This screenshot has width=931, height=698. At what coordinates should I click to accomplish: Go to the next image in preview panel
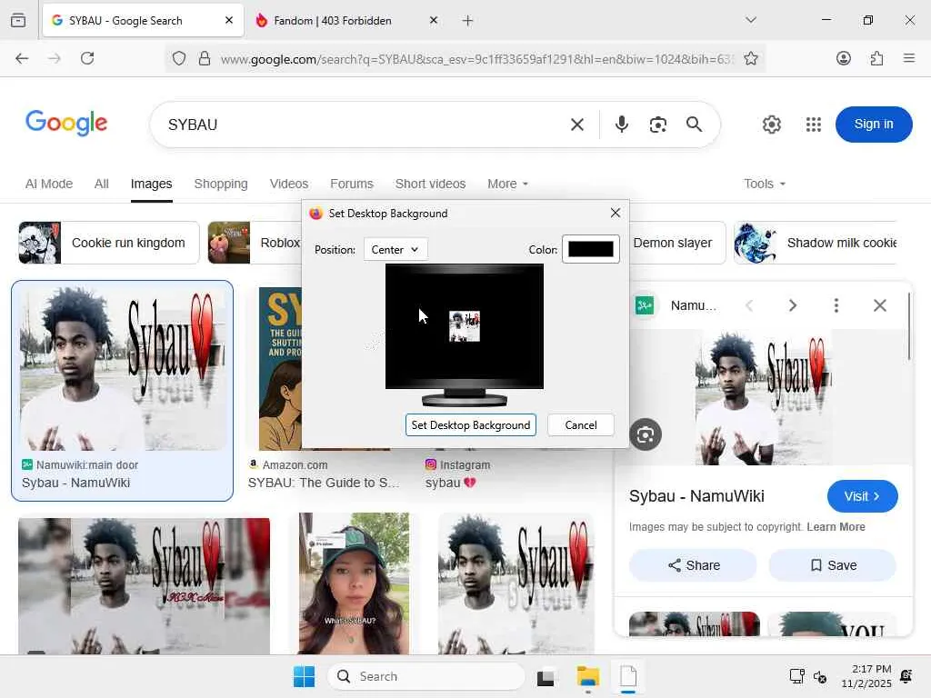[x=793, y=305]
